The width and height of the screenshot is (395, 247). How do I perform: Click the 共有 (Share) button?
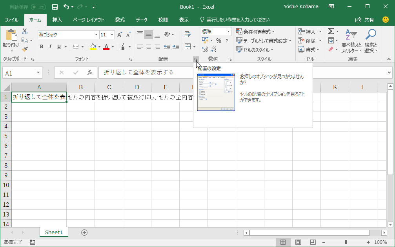point(369,19)
